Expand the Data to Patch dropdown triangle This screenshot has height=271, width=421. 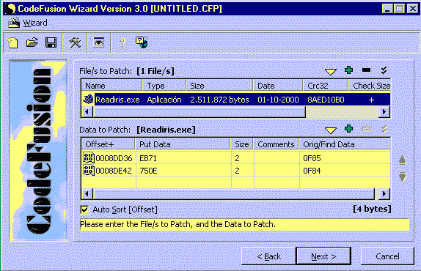pyautogui.click(x=331, y=130)
